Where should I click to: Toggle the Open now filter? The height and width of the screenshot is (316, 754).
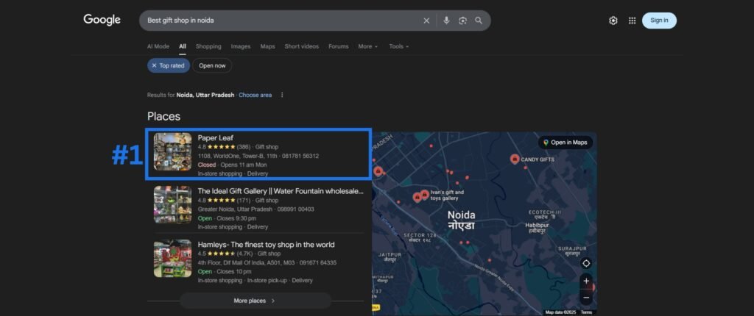212,65
